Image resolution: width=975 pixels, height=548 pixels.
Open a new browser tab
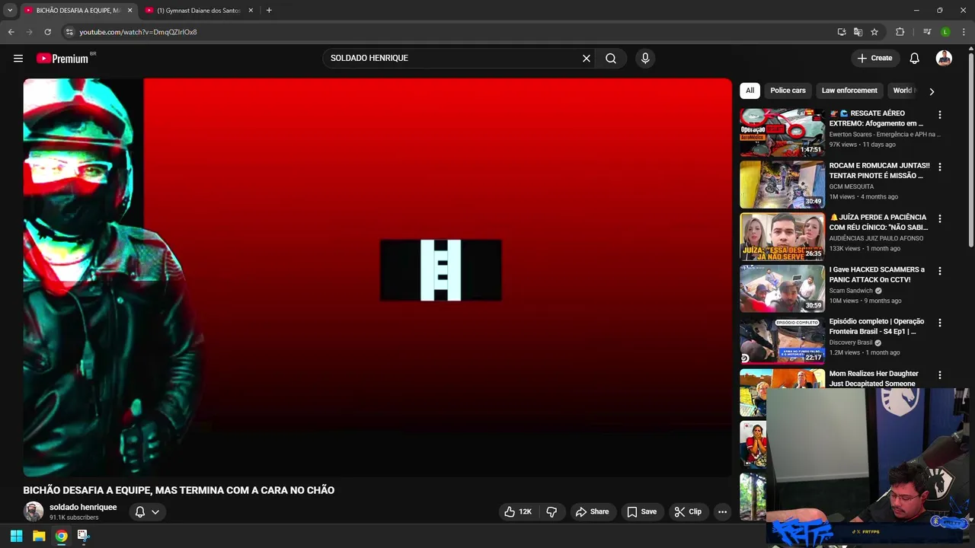(269, 10)
